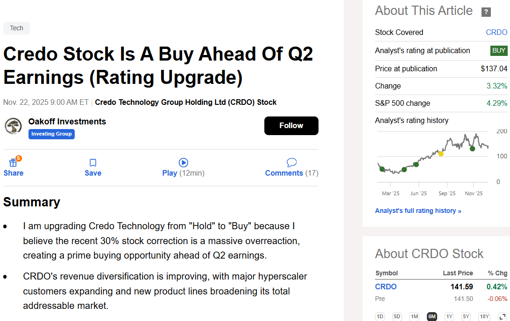Click the Investing Group badge
The image size is (510, 321).
(51, 134)
